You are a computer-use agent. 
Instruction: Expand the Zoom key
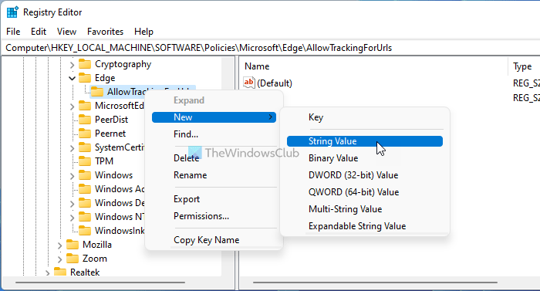tap(59, 259)
